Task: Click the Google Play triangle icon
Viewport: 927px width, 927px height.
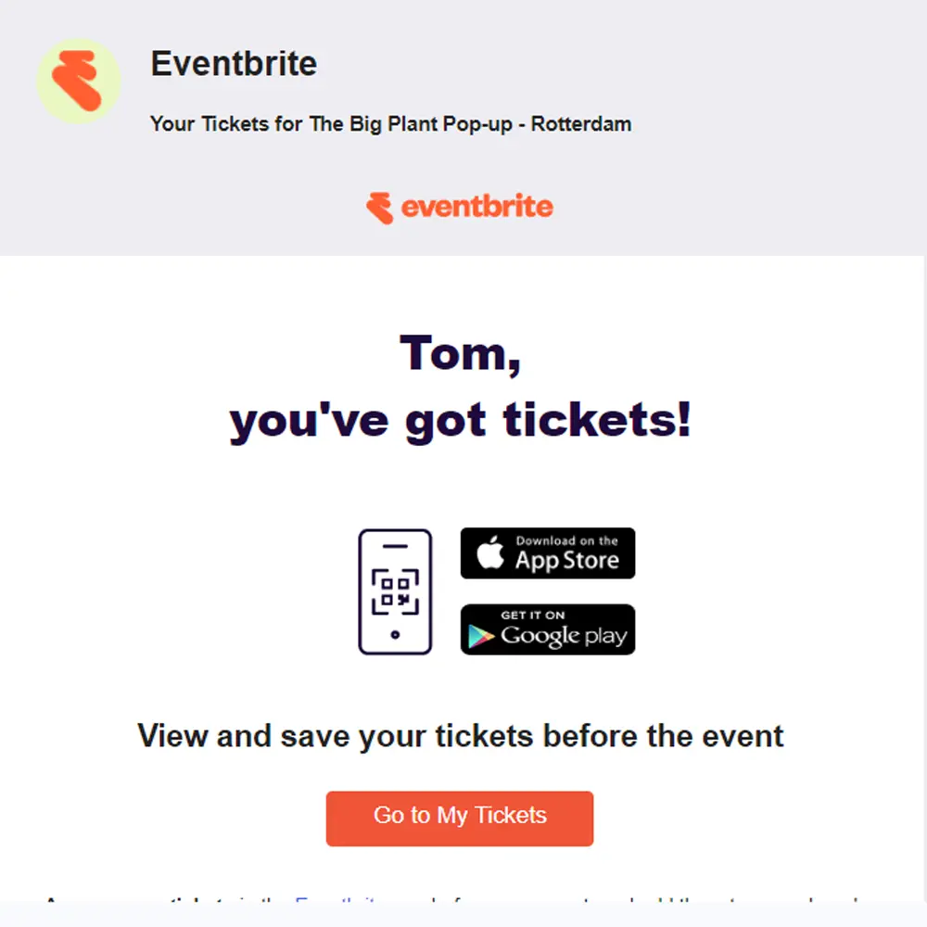Action: tap(479, 635)
